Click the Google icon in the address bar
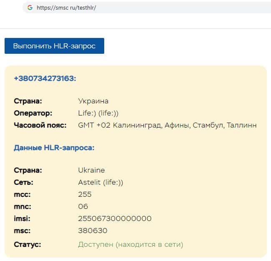This screenshot has height=261, width=271. point(30,8)
